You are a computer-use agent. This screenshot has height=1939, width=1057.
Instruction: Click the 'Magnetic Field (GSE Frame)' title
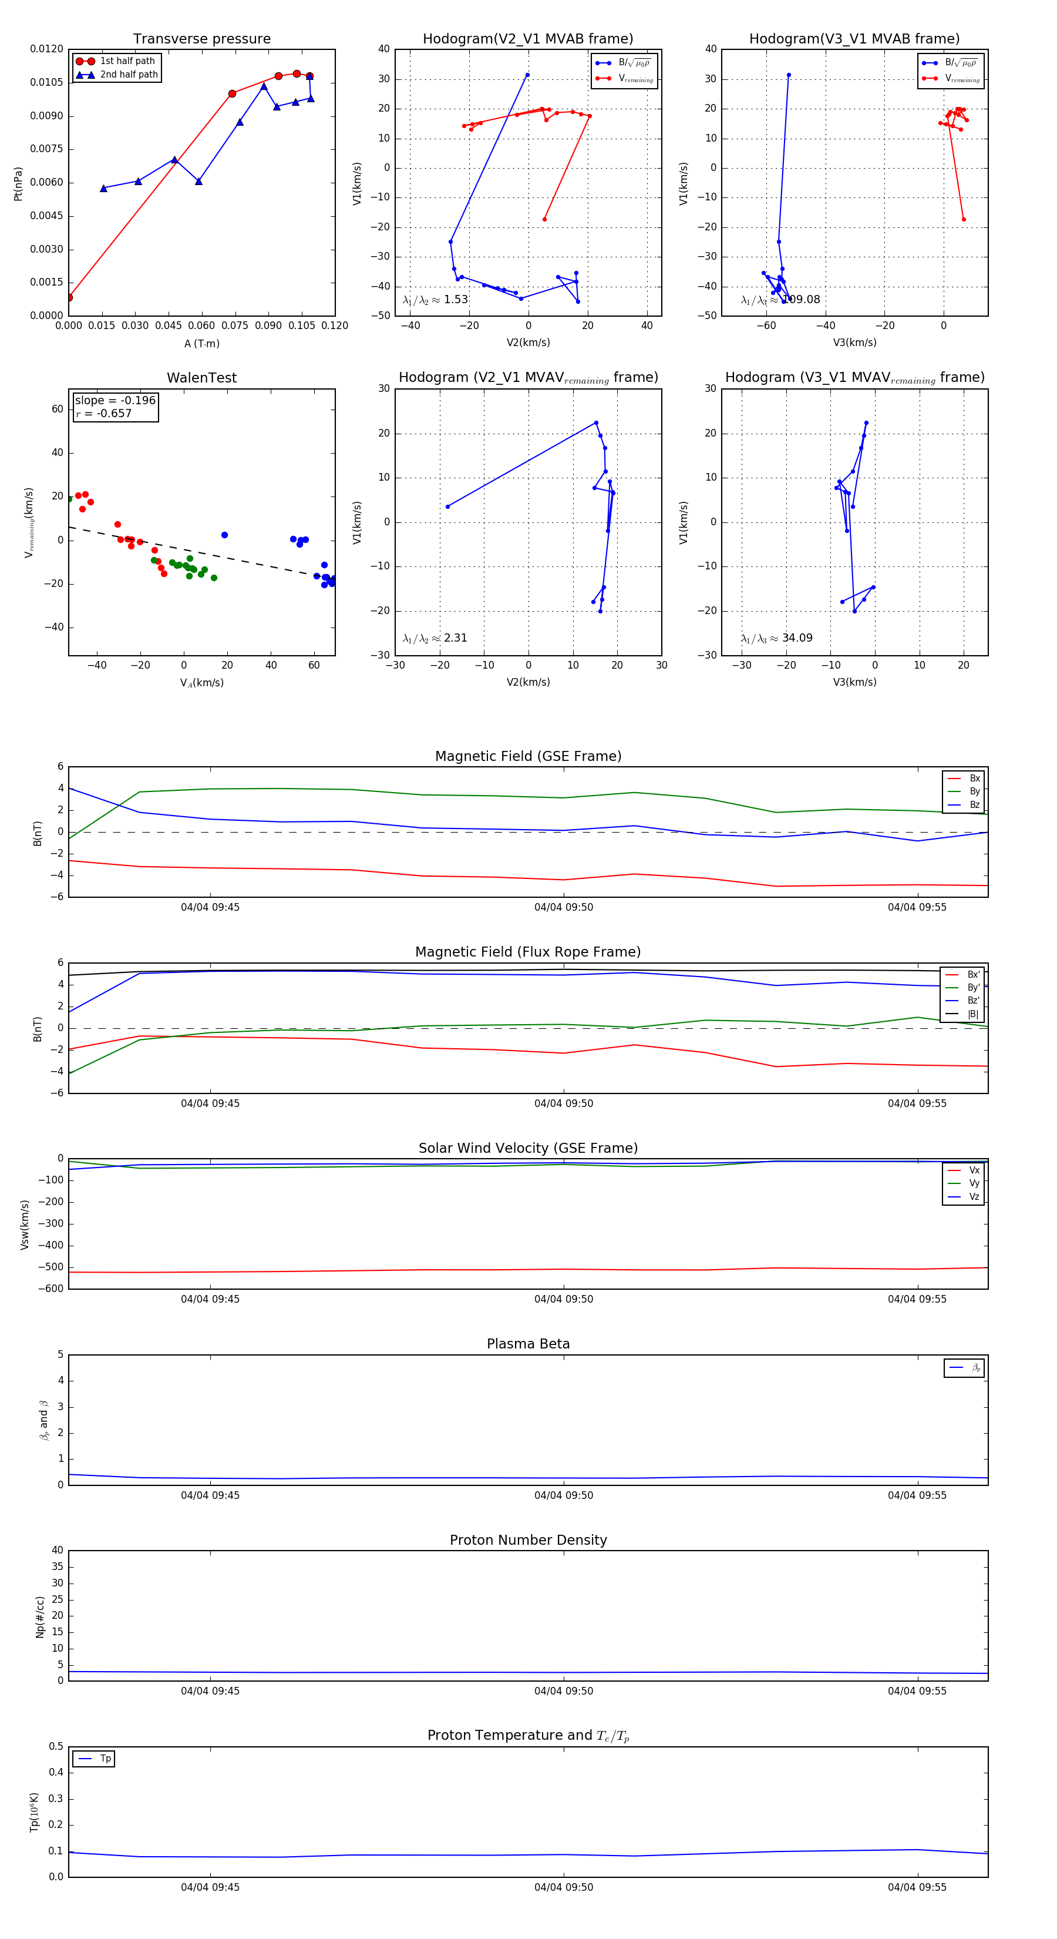[528, 756]
